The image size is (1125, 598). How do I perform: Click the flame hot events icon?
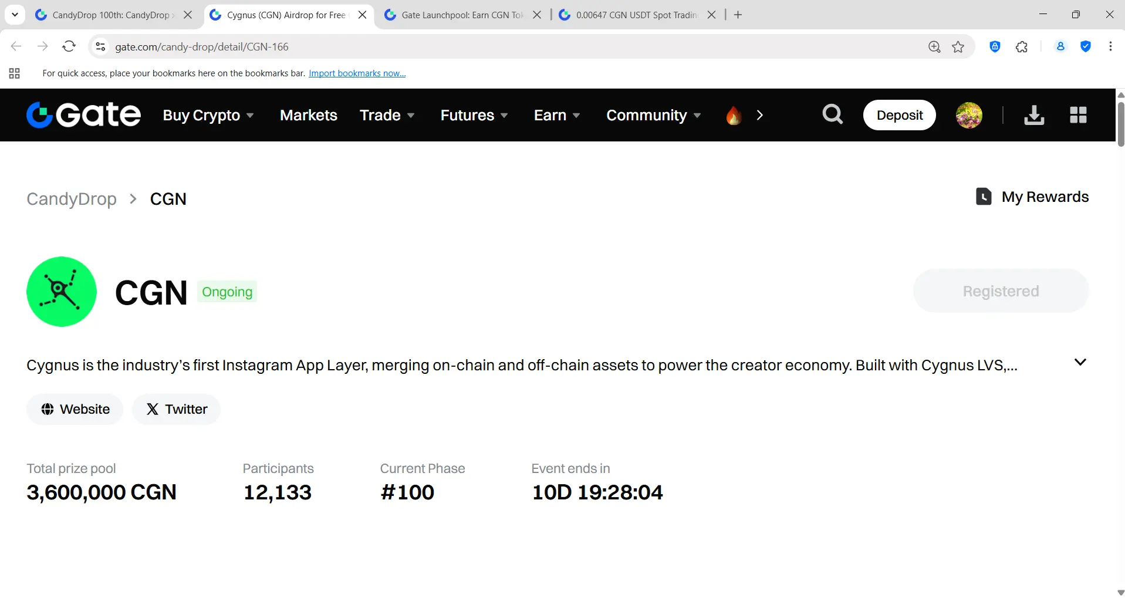click(733, 115)
